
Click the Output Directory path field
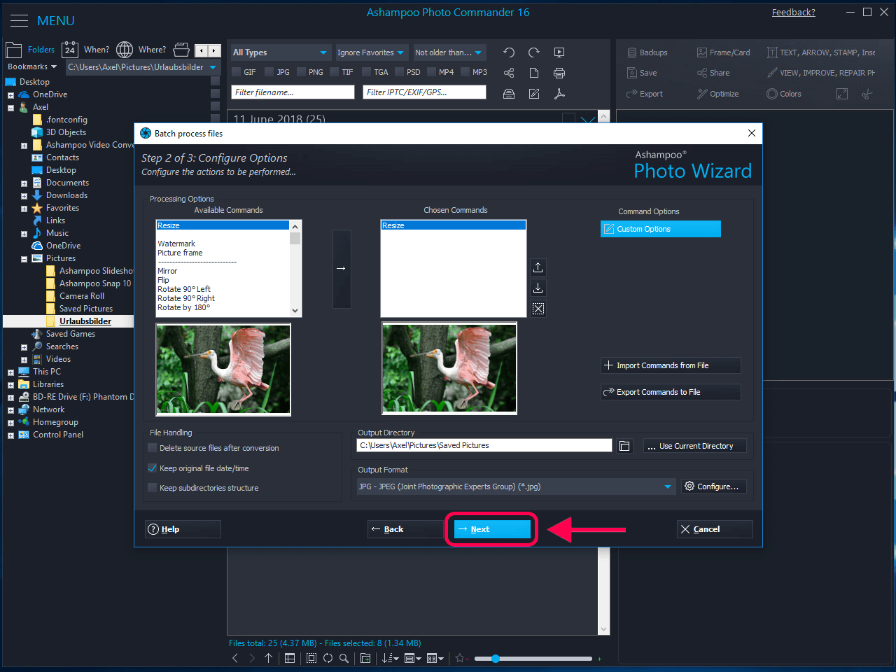[x=484, y=445]
